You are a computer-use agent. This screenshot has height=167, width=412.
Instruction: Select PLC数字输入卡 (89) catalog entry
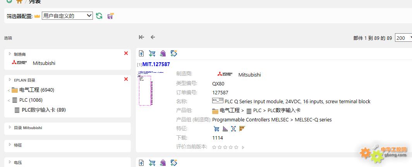coord(44,110)
